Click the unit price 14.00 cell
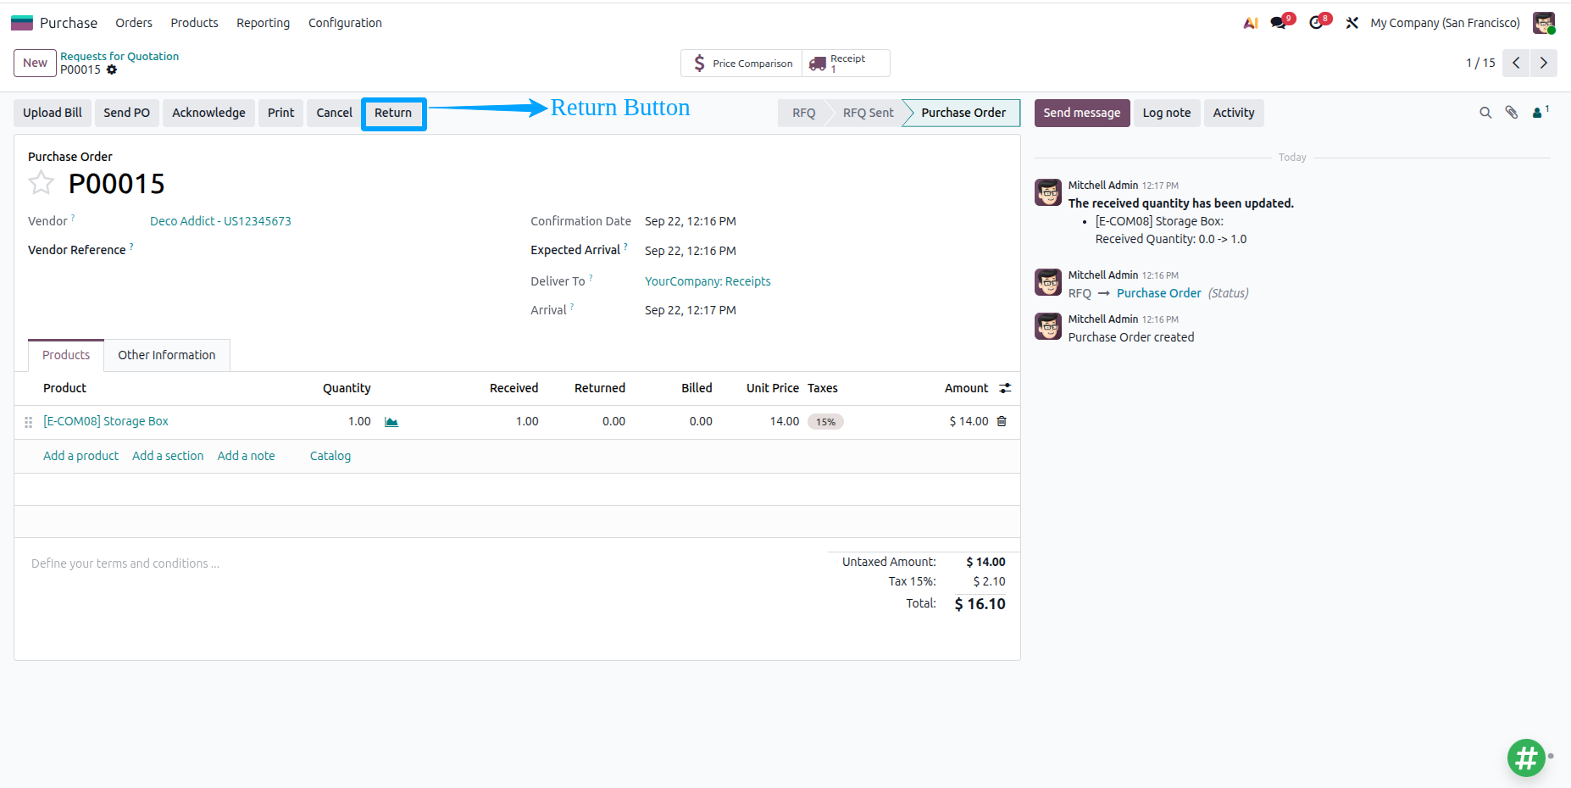 click(x=784, y=421)
